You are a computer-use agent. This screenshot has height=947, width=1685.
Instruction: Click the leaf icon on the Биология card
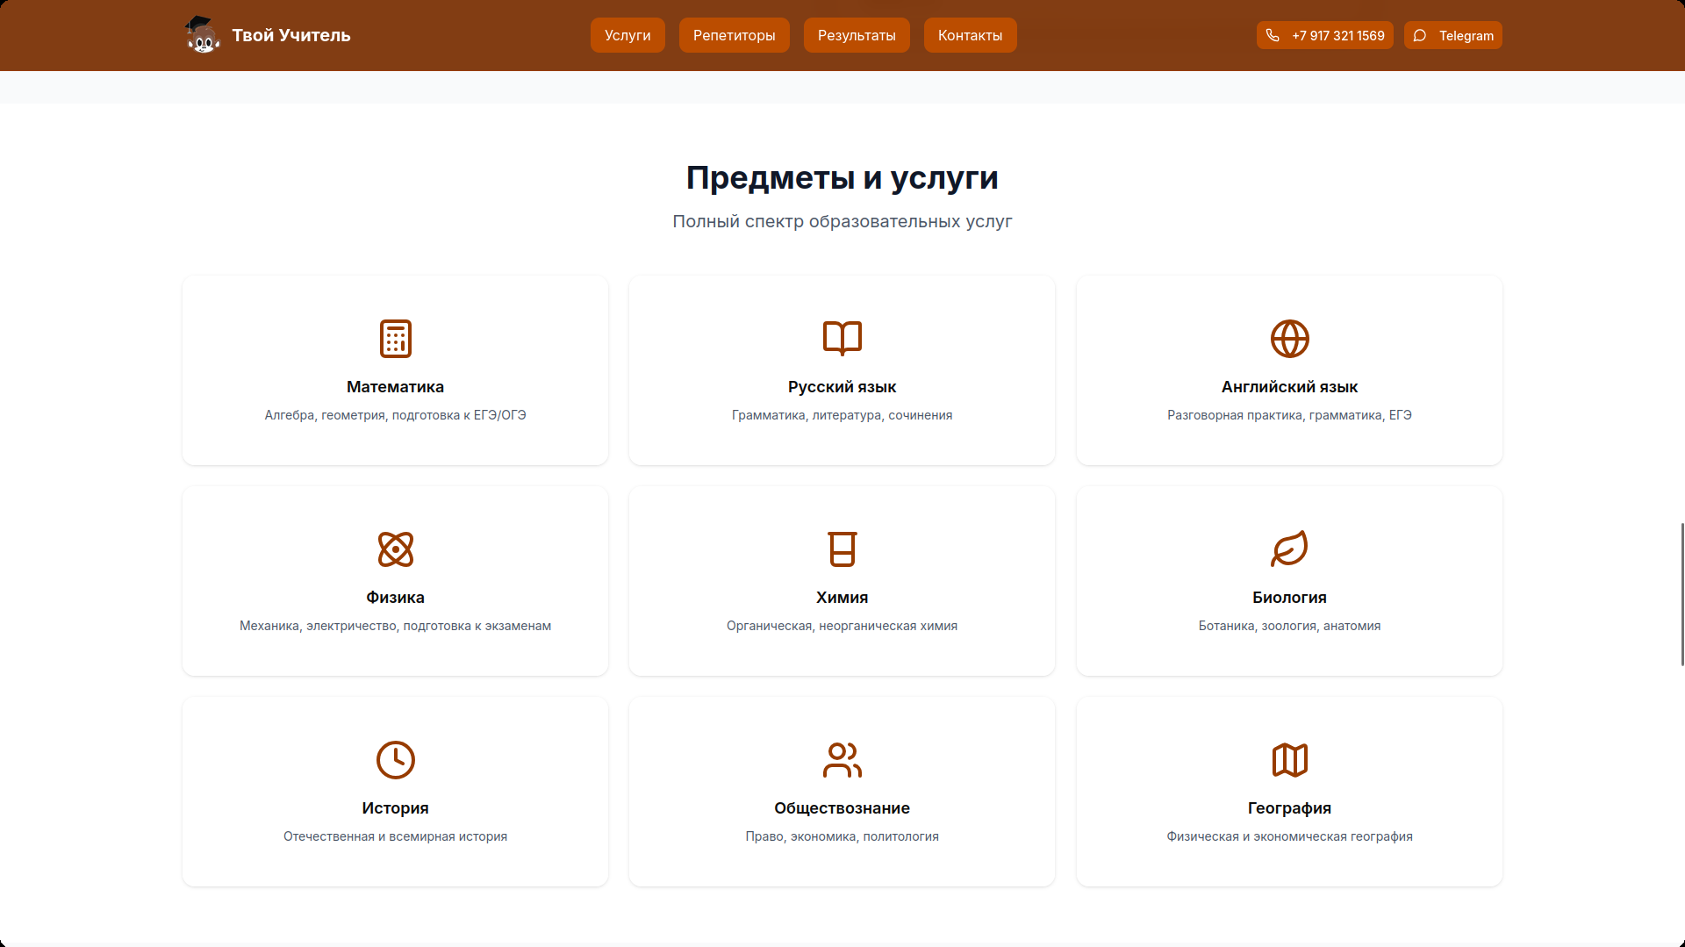tap(1289, 549)
